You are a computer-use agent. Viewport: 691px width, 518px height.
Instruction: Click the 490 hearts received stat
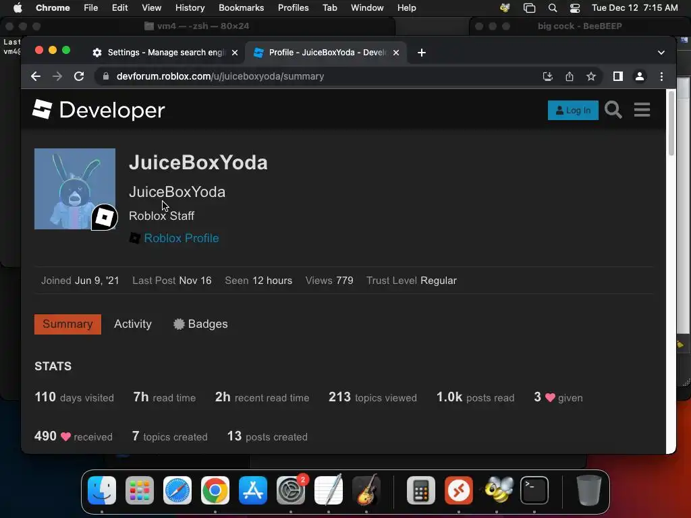73,436
